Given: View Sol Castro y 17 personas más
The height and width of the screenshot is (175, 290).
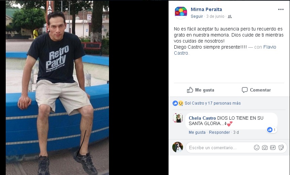Looking at the screenshot, I should [213, 103].
